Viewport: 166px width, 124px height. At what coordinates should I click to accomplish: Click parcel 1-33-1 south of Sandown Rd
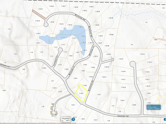[95, 120]
